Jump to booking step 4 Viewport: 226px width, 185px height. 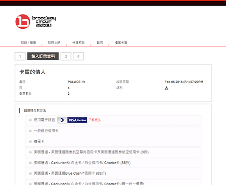(x=78, y=56)
